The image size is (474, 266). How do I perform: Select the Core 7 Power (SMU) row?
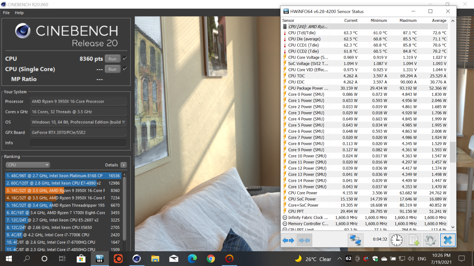tap(365, 137)
